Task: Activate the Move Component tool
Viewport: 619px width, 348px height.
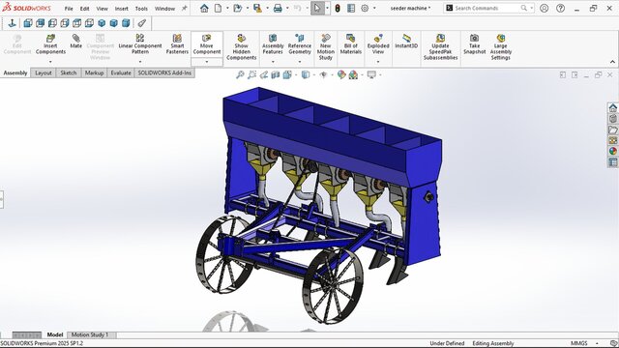Action: pyautogui.click(x=207, y=43)
